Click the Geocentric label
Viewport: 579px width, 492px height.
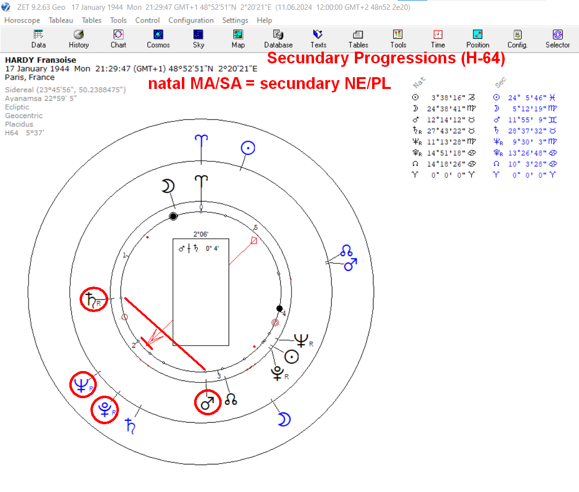click(x=24, y=116)
